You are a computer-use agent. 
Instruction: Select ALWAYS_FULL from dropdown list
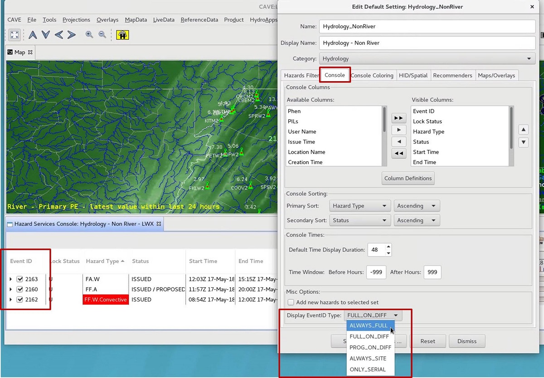[x=370, y=326]
